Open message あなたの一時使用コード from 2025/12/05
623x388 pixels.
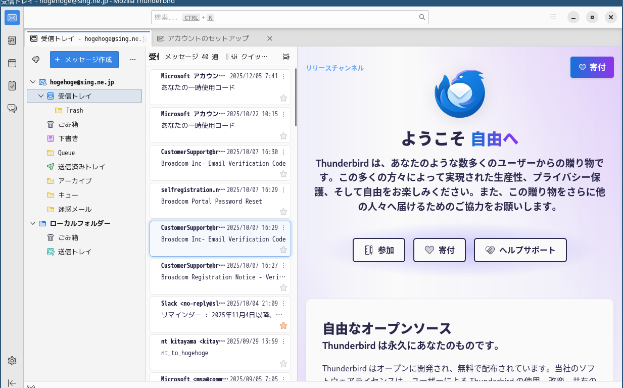tap(220, 87)
